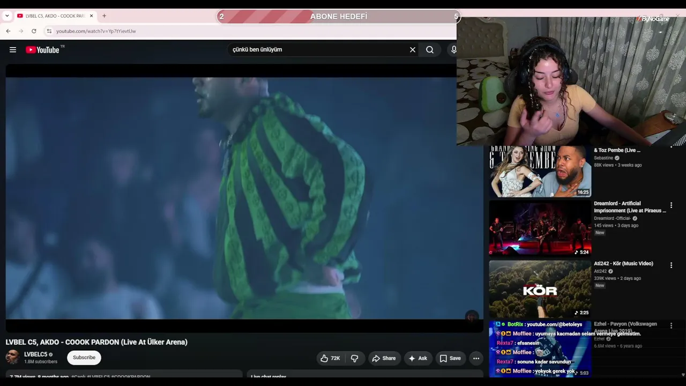
Task: Open the Ati242 Kör video thumbnail
Action: coord(540,289)
